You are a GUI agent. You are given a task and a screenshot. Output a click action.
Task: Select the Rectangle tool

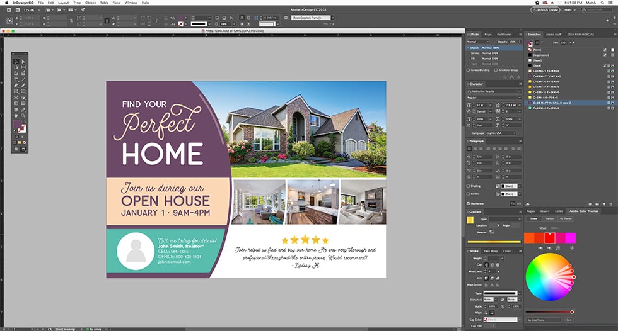[23, 91]
